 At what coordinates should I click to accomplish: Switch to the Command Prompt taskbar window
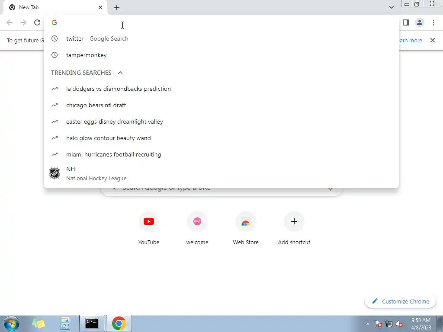pyautogui.click(x=92, y=323)
